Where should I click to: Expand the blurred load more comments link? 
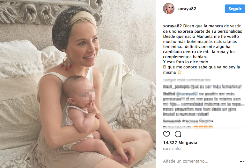pyautogui.click(x=187, y=80)
